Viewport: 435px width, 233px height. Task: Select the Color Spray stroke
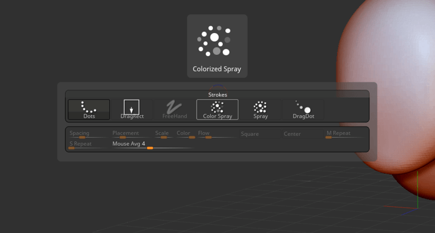pyautogui.click(x=217, y=110)
